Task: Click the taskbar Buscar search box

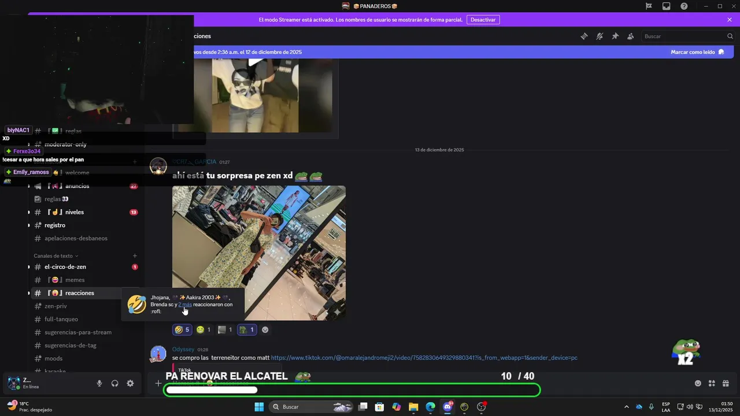Action: pos(312,407)
